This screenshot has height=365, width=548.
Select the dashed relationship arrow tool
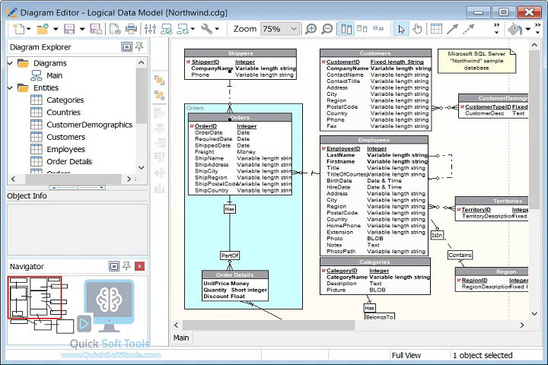click(x=469, y=29)
